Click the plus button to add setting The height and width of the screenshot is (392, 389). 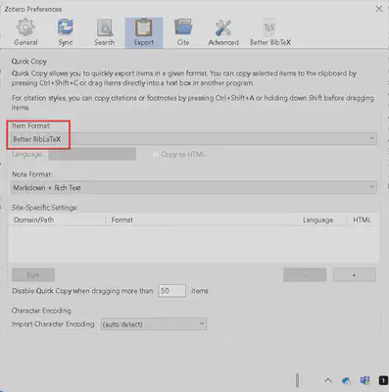point(355,274)
